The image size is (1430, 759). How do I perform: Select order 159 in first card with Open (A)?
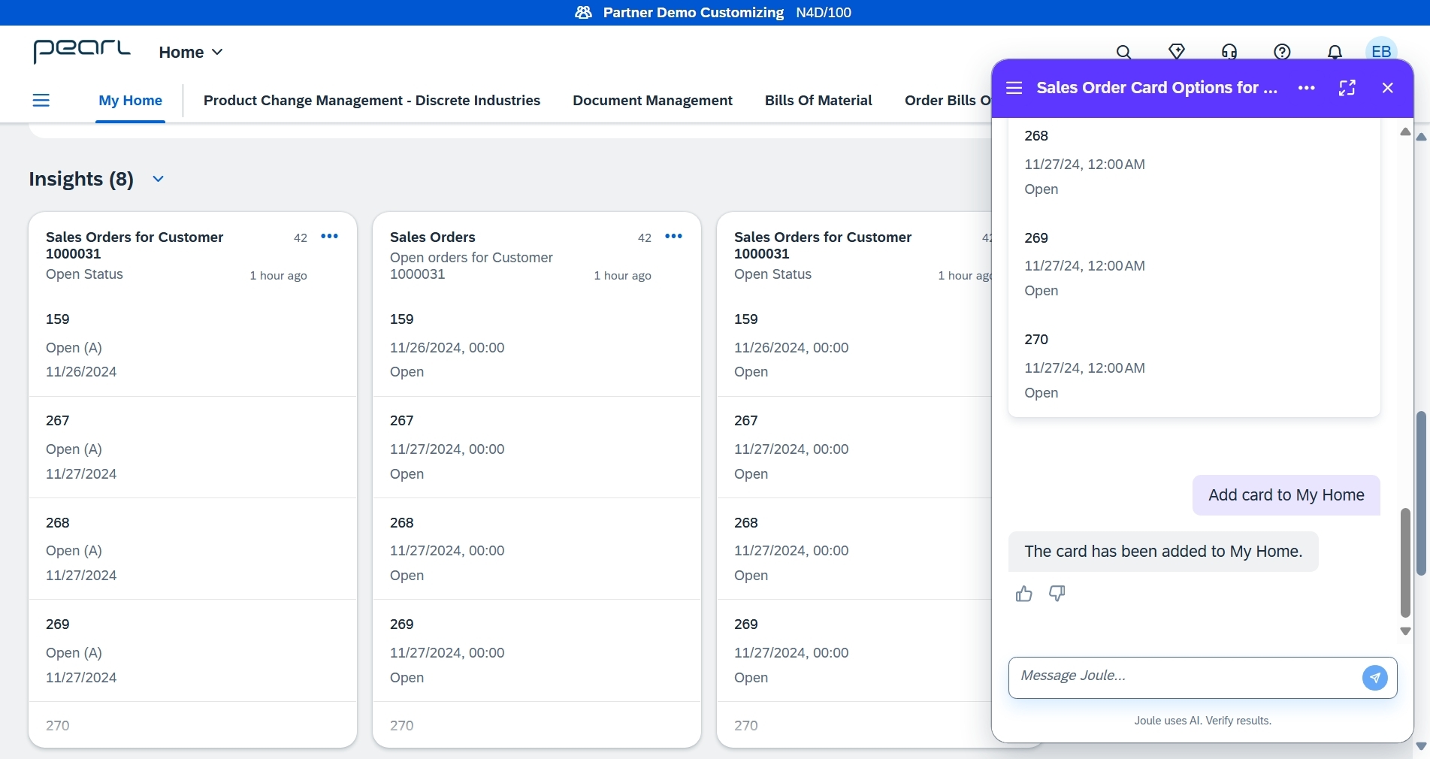click(192, 345)
